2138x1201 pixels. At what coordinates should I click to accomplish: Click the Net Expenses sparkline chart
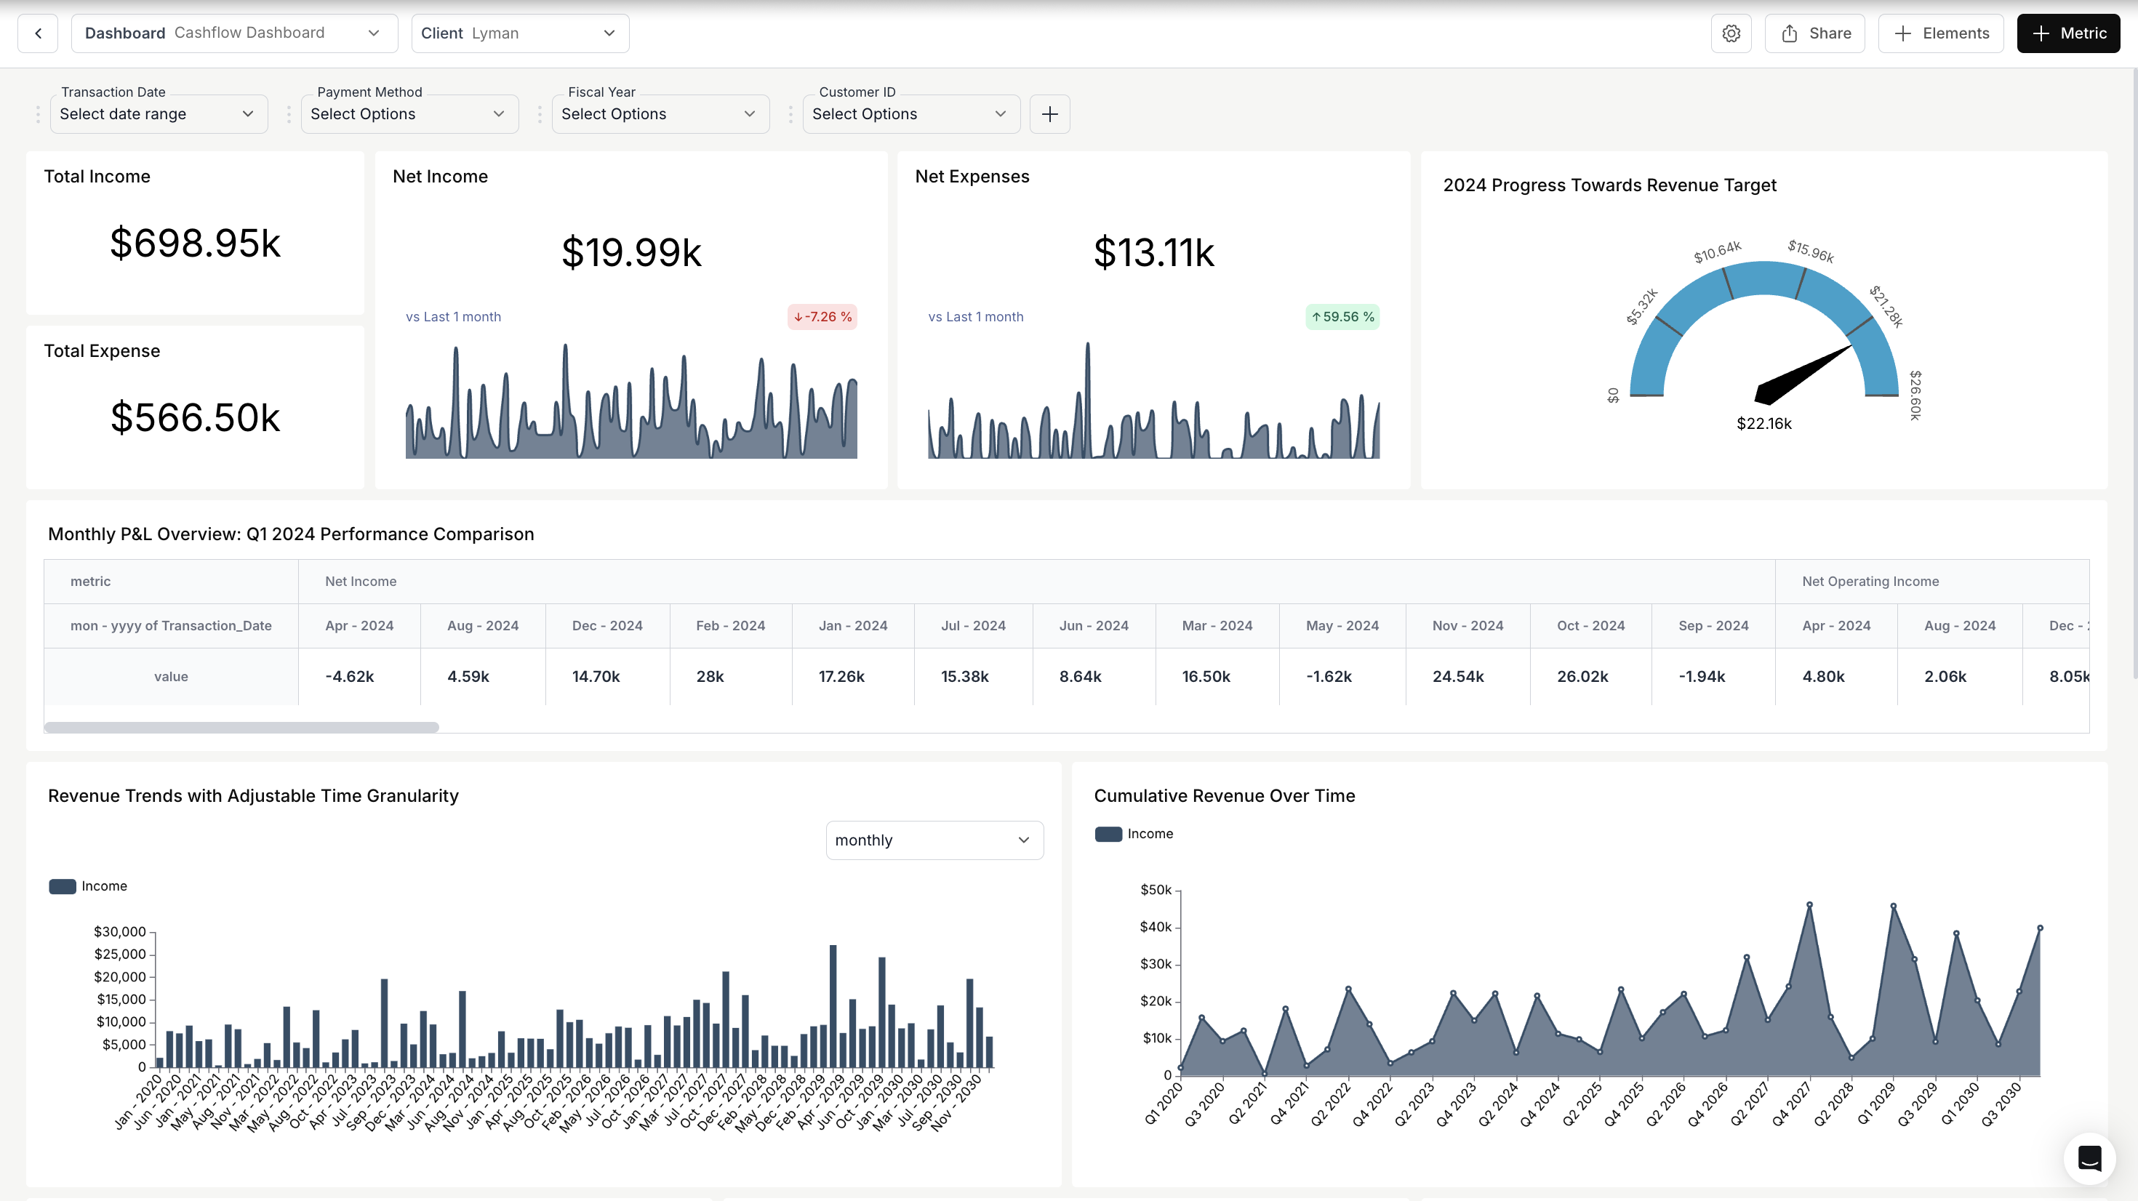pos(1153,400)
